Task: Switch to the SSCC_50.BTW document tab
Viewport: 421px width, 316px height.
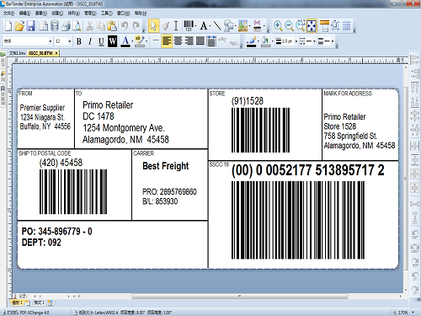Action: point(41,53)
